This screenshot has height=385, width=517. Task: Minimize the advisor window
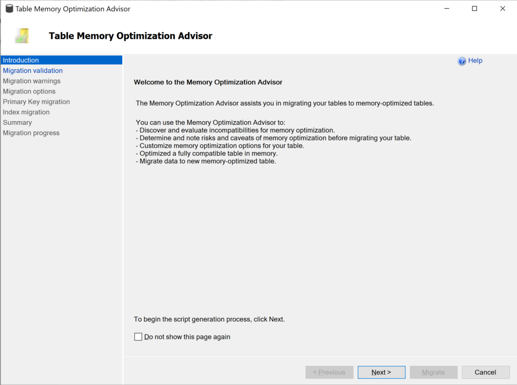click(447, 9)
